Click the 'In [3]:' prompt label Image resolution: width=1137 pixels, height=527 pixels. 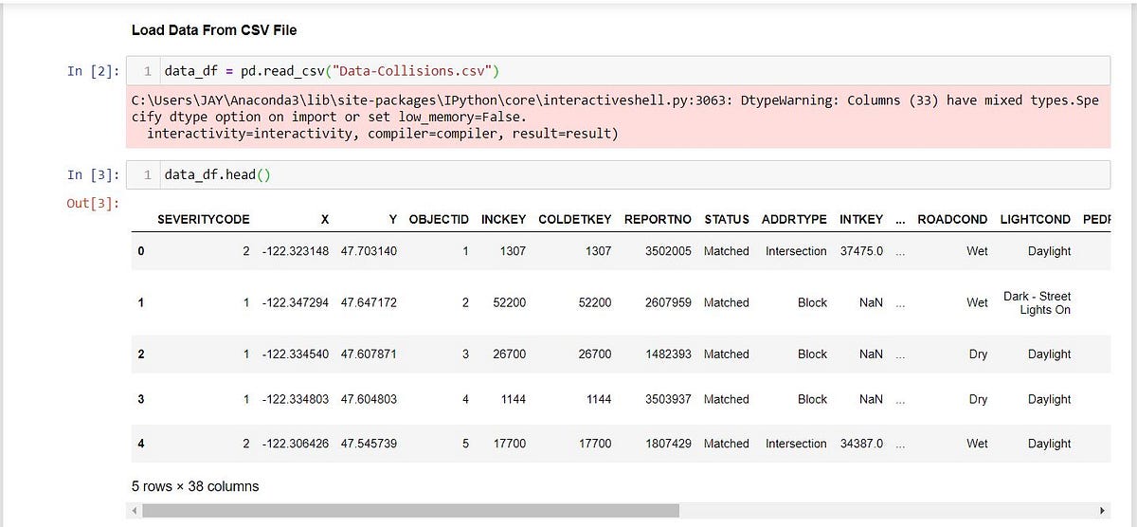point(93,175)
